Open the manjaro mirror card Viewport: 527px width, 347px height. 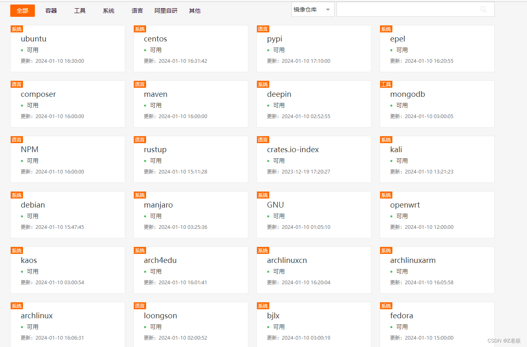pyautogui.click(x=191, y=215)
